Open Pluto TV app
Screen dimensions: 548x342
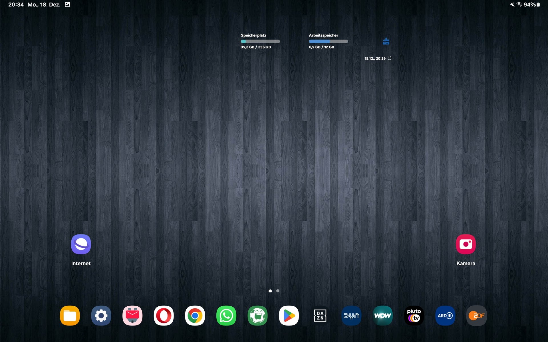(x=414, y=315)
